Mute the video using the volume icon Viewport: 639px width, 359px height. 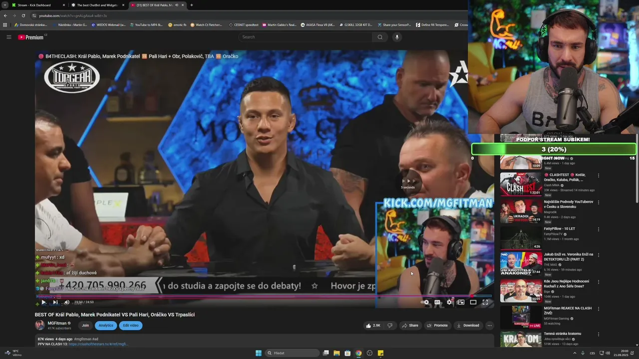coord(67,302)
